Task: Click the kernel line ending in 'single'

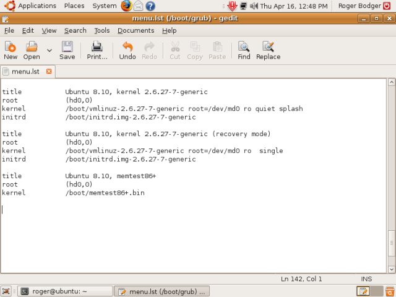Action: [x=142, y=151]
